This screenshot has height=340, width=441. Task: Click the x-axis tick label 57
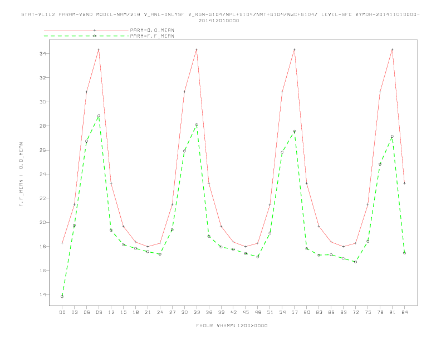(x=295, y=312)
